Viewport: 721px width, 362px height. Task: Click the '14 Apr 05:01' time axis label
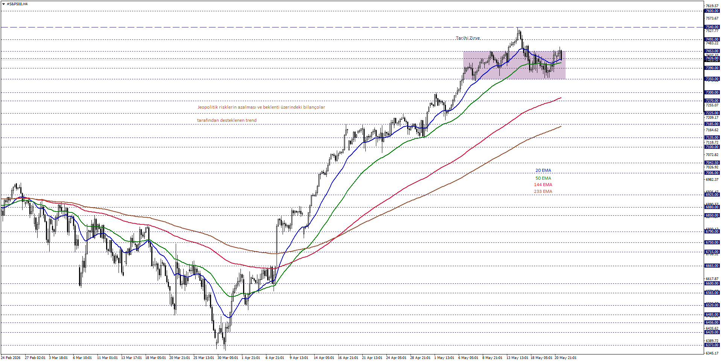(x=324, y=358)
